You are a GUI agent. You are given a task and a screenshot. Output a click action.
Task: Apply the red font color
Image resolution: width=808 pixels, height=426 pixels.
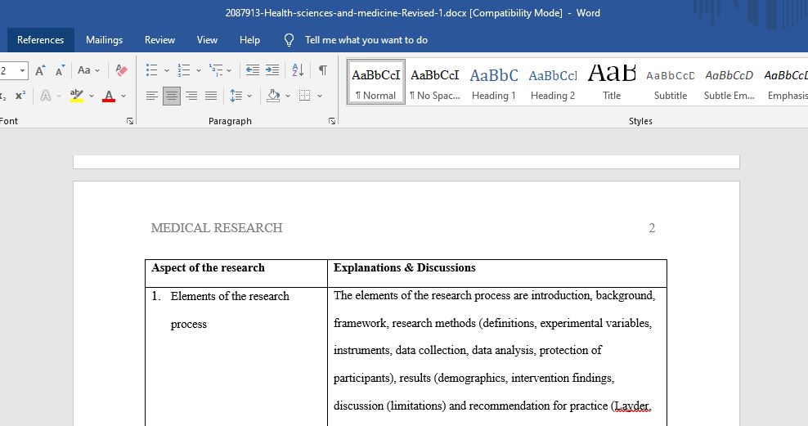point(109,96)
